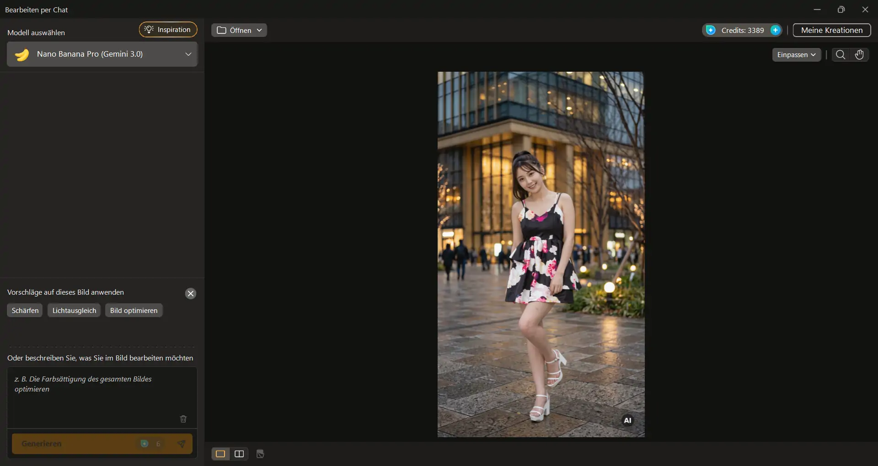Click the plus icon to add credits
The image size is (878, 466).
tap(775, 30)
